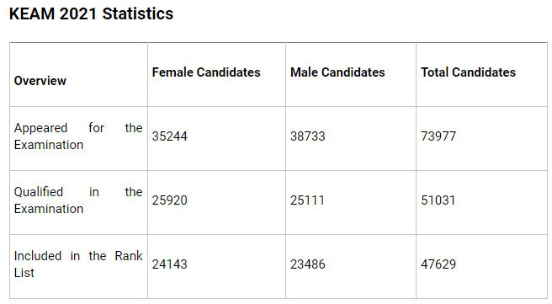
Task: Click female appeared value 35244
Action: tap(169, 136)
